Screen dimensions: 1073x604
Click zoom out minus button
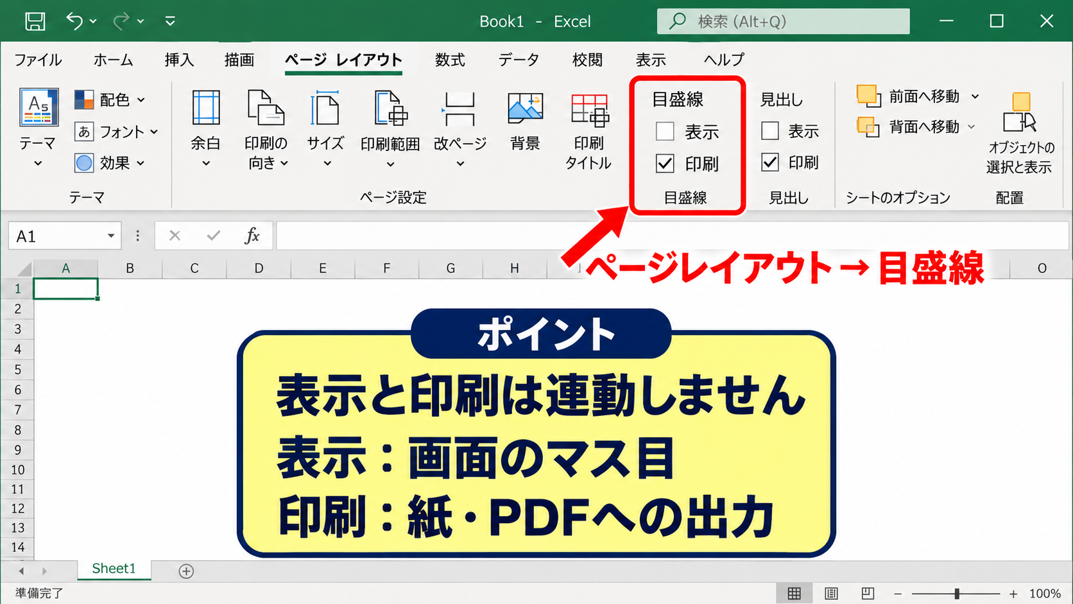click(898, 594)
